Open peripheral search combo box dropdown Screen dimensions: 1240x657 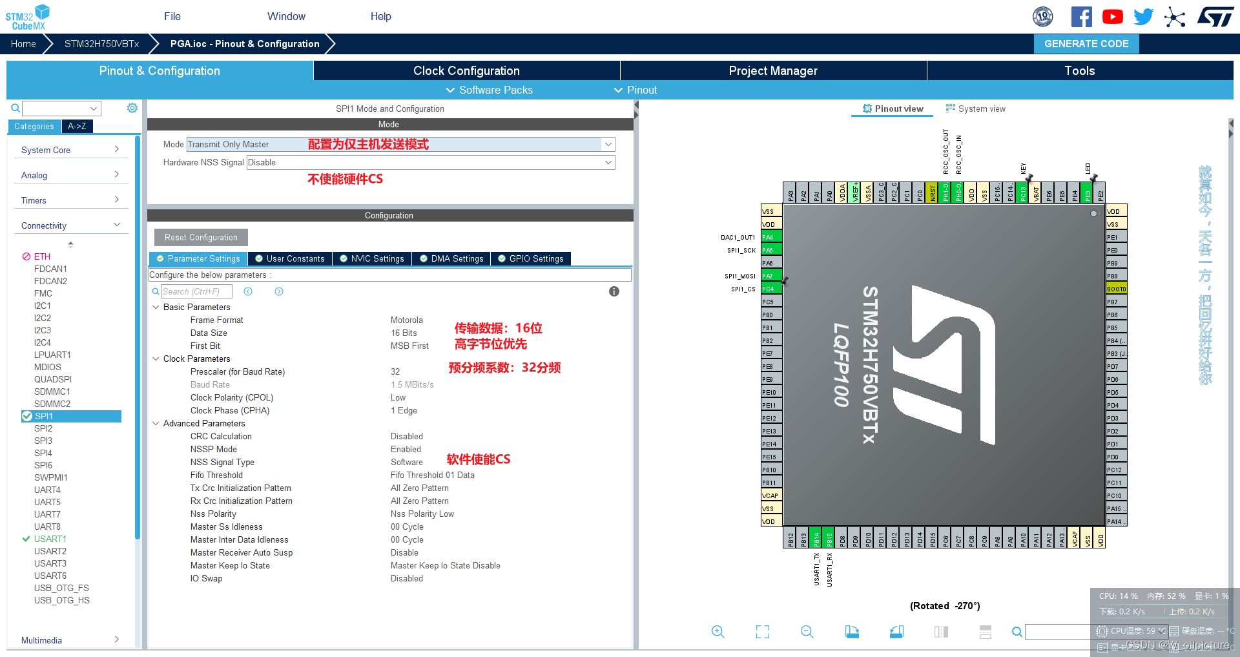click(94, 109)
